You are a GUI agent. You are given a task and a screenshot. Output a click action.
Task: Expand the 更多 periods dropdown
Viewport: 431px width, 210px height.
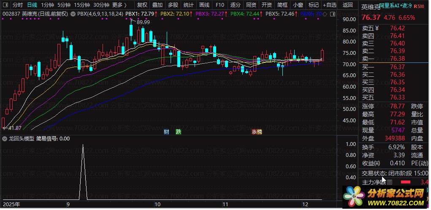coord(120,5)
